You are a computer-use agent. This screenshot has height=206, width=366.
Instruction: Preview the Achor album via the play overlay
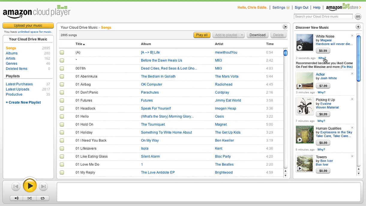299,86
